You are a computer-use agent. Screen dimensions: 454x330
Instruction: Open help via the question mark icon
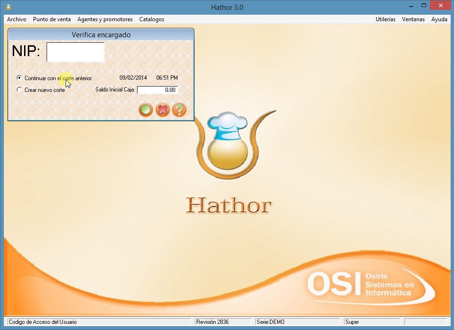(179, 110)
